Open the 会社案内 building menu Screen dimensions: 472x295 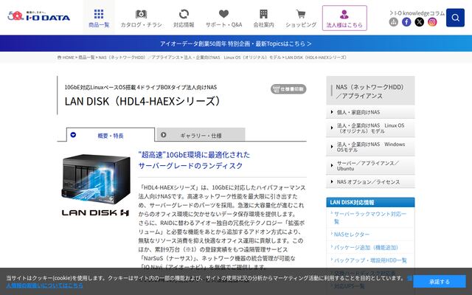tap(263, 18)
